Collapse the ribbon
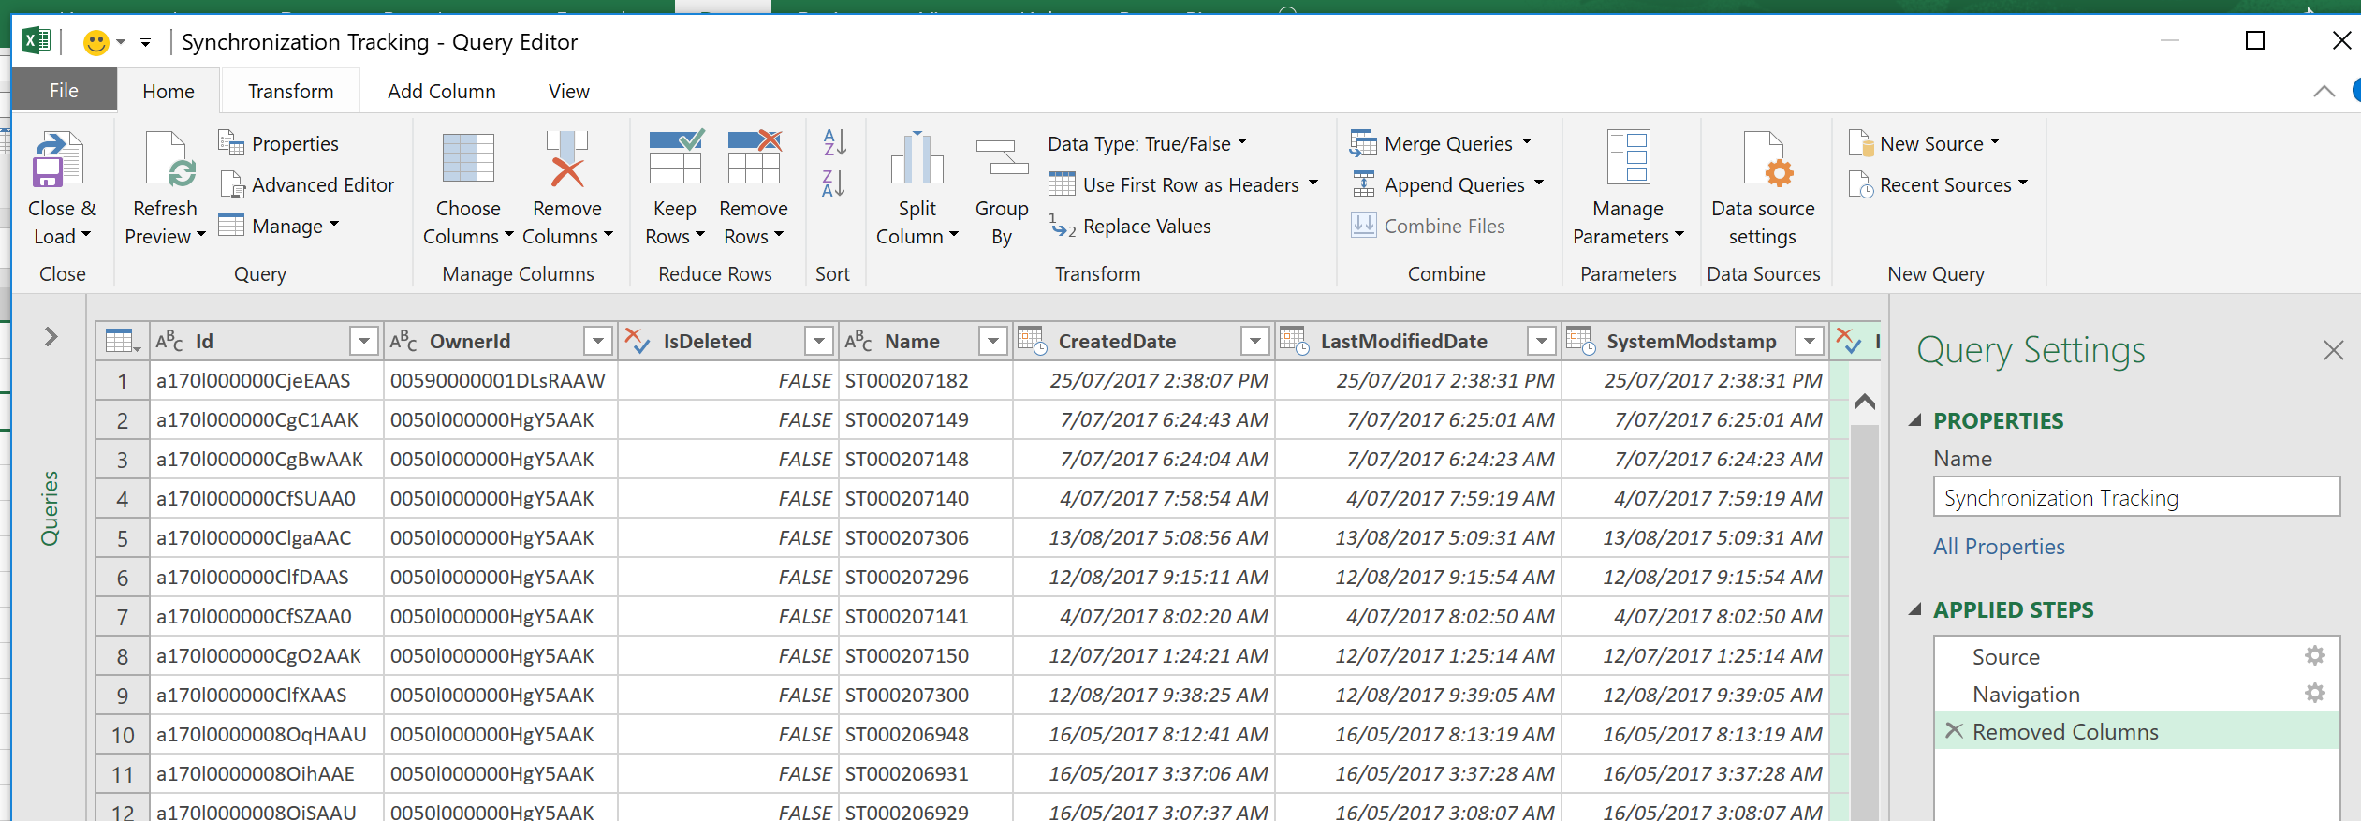The height and width of the screenshot is (821, 2361). point(2324,91)
